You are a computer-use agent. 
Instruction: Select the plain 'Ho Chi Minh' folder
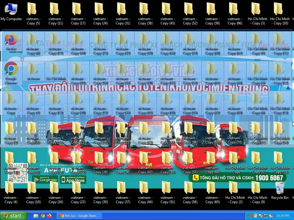pyautogui.click(x=56, y=71)
